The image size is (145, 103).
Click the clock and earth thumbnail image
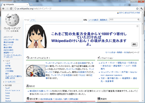point(36,71)
